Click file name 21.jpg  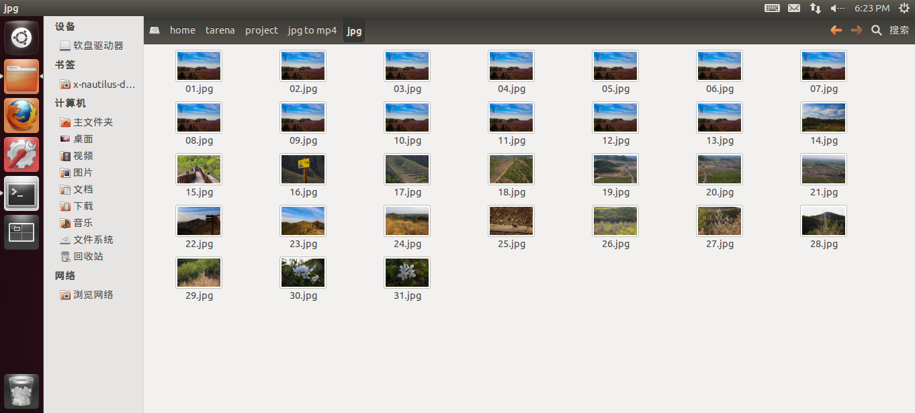(x=824, y=192)
